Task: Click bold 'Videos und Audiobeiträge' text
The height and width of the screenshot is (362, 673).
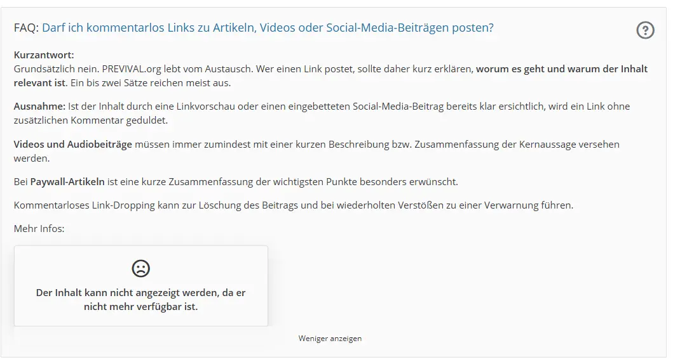Action: (73, 145)
